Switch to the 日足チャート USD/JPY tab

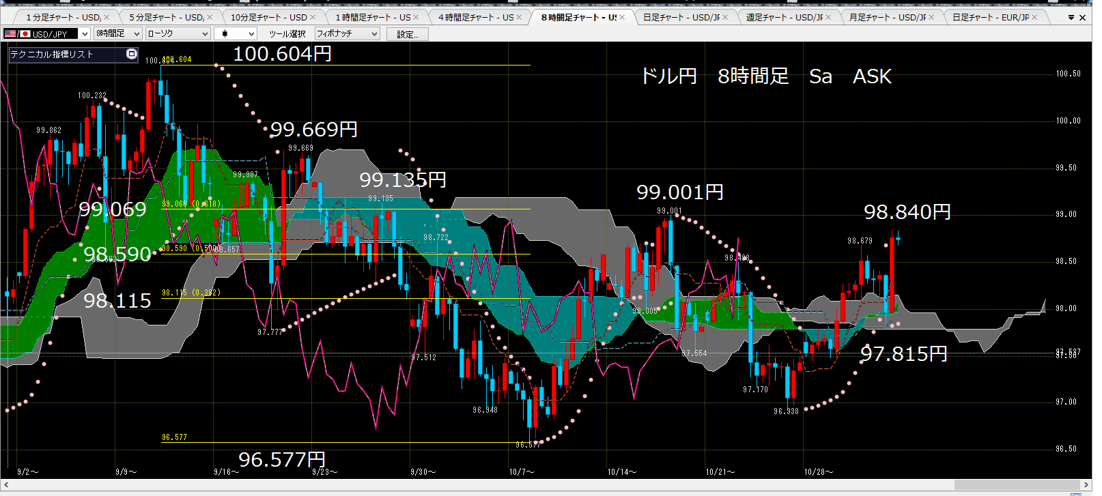pos(681,18)
